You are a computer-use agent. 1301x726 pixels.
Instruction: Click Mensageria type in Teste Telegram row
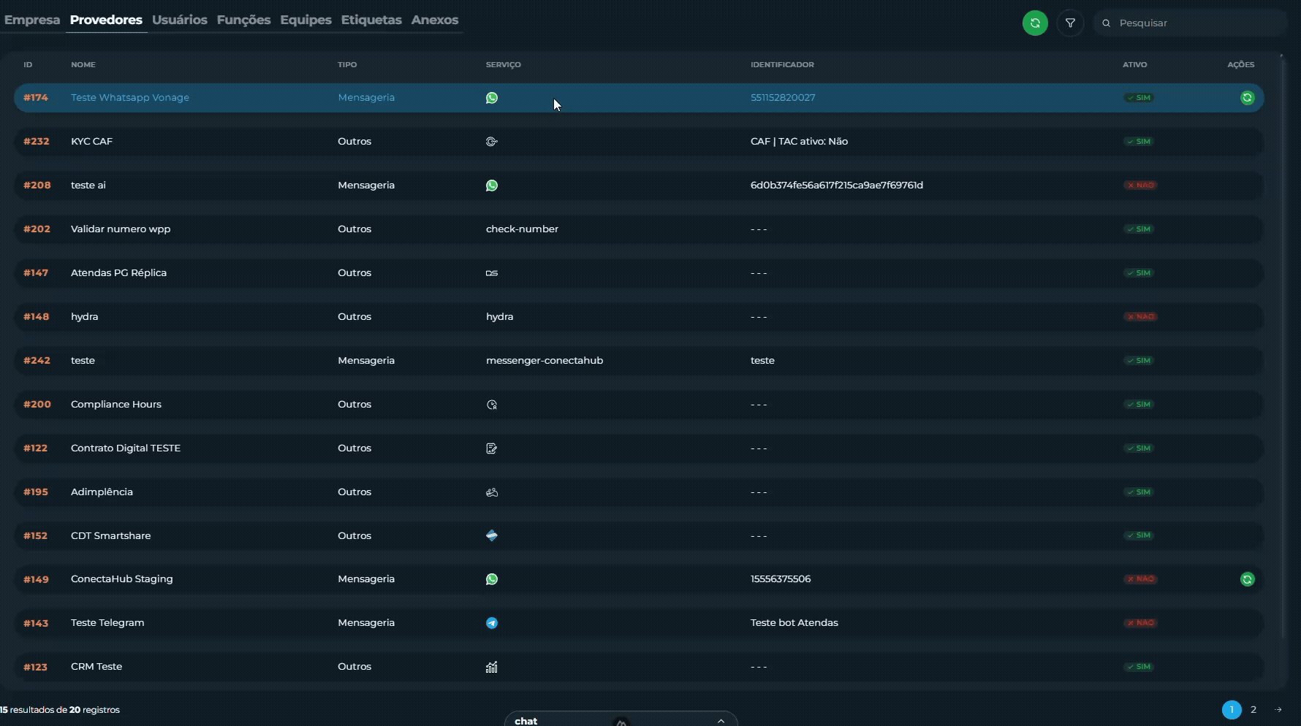point(366,623)
